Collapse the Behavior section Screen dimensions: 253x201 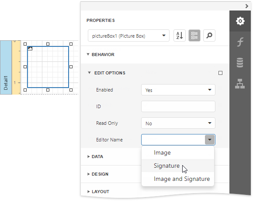(88, 54)
